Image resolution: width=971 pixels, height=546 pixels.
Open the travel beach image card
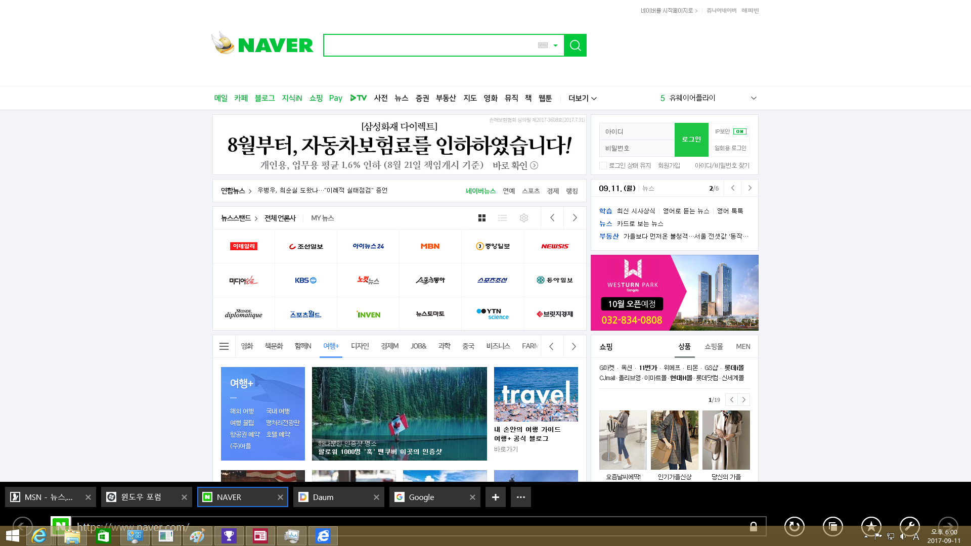[536, 394]
